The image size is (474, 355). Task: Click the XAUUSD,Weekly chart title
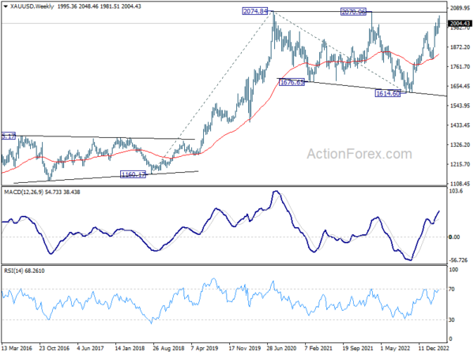tap(30, 6)
